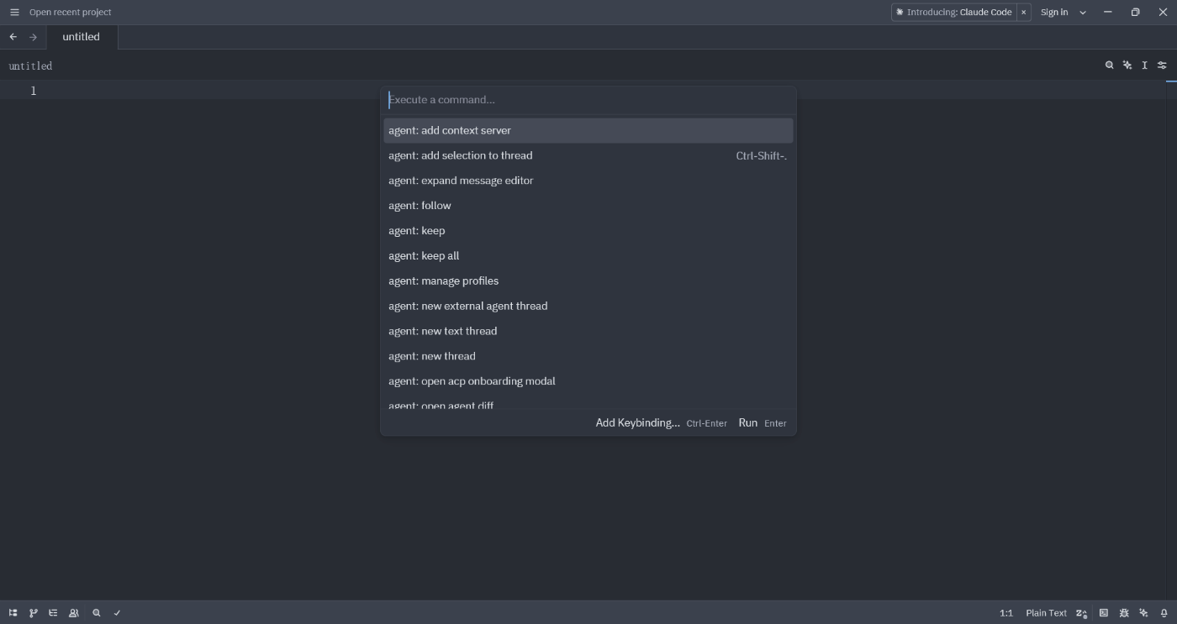The height and width of the screenshot is (624, 1177).
Task: Click Add Keybinding... button
Action: [x=661, y=423]
